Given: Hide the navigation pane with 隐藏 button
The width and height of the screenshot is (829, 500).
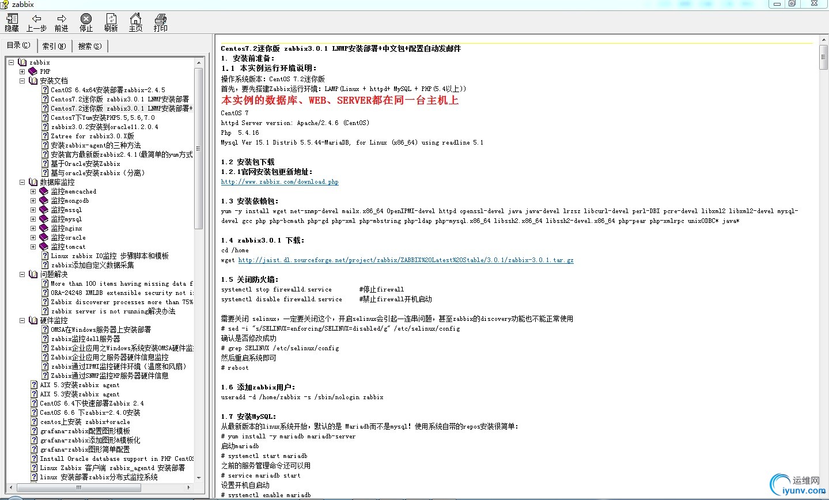Looking at the screenshot, I should 12,23.
